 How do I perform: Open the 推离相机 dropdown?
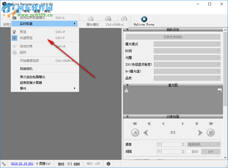[204, 144]
